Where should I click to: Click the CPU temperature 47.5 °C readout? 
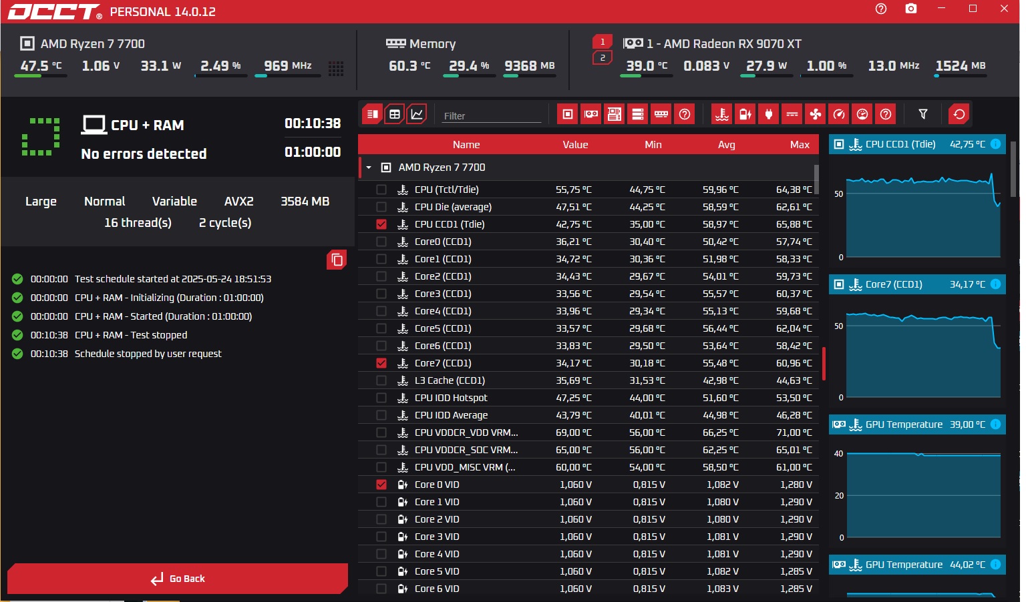tap(41, 65)
